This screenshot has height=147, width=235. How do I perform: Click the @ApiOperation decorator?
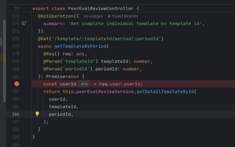(x=56, y=16)
